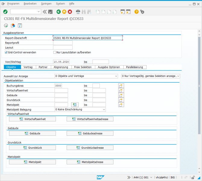Toggle Grid-Control verwenden checkbox
Image resolution: width=202 pixels, height=181 pixels.
pyautogui.click(x=6, y=52)
